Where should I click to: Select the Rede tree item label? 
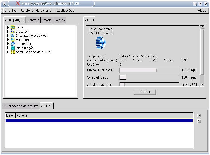pyautogui.click(x=19, y=27)
